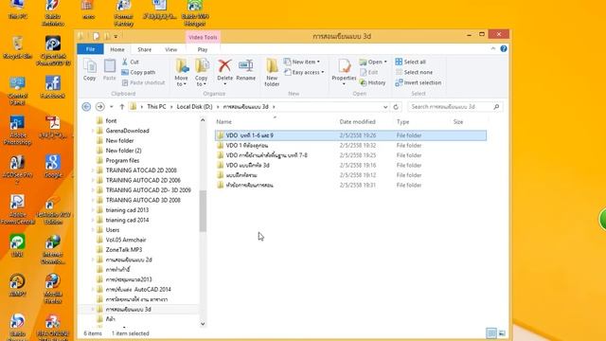606x341 pixels.
Task: Select the Program files folder in tree
Action: (x=122, y=160)
